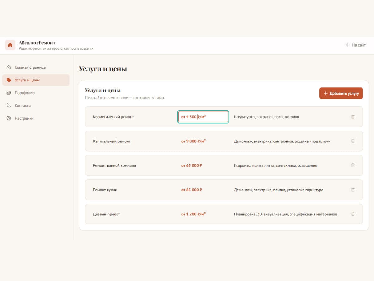Screen dimensions: 374x281
Task: Click the tag icon beside Услуги и цены
Action: click(9, 80)
